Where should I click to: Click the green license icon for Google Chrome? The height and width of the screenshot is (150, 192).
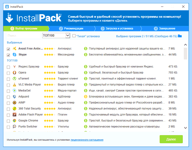point(85,121)
